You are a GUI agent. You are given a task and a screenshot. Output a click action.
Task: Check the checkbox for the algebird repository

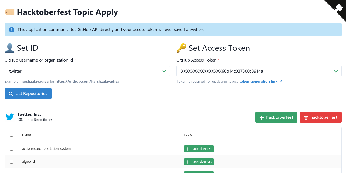pos(11,162)
